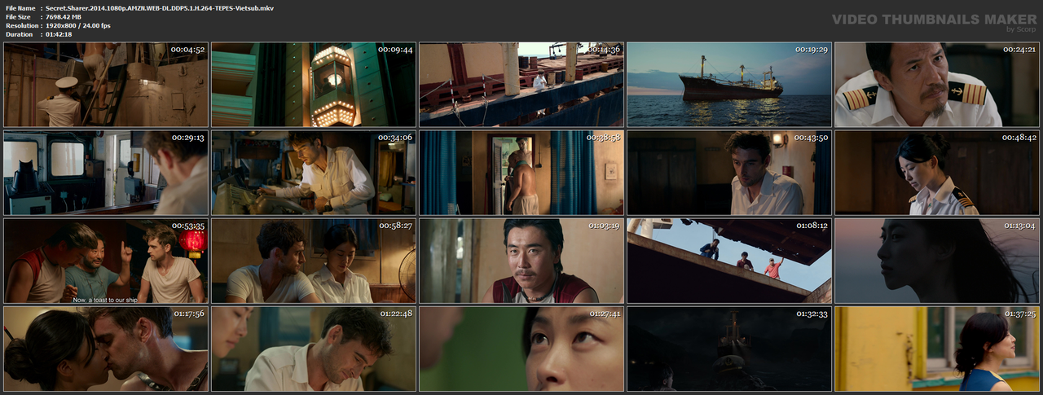
Task: Open the silhouette thumbnail at 01:13:04
Action: click(x=937, y=261)
